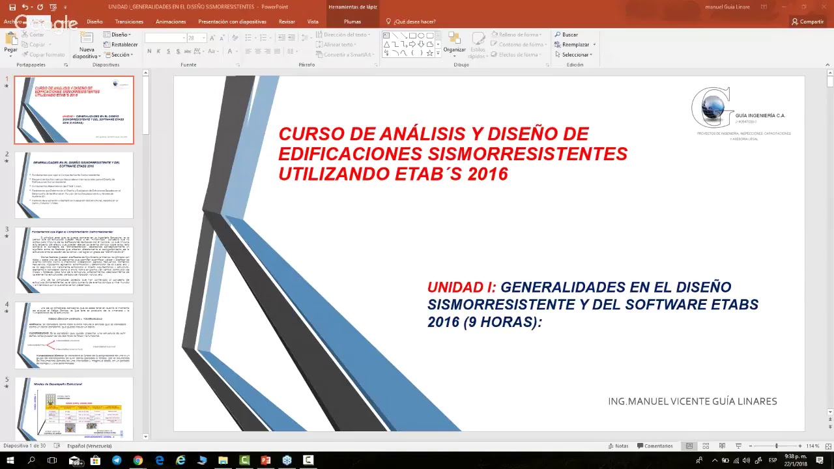Click Comentarios in the status bar
834x469 pixels.
pyautogui.click(x=655, y=446)
